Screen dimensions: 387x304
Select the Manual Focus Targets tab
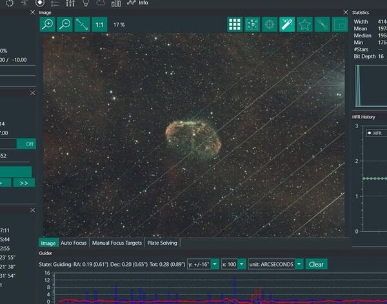pyautogui.click(x=117, y=243)
